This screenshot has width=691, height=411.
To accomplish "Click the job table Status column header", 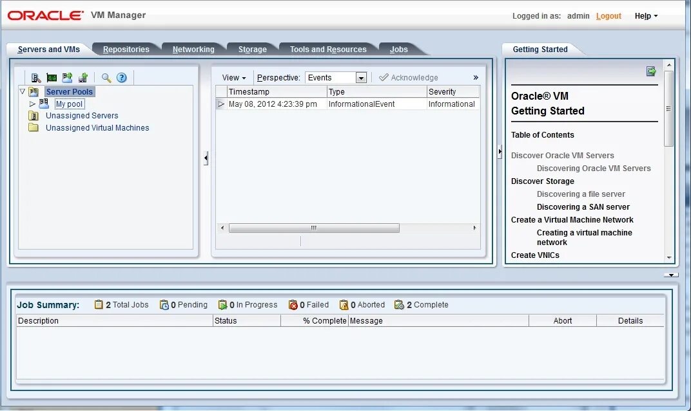I will coord(247,320).
